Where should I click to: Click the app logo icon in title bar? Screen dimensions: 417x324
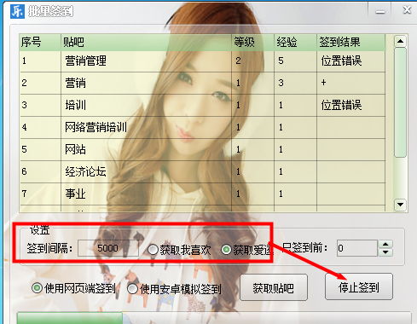pyautogui.click(x=17, y=11)
